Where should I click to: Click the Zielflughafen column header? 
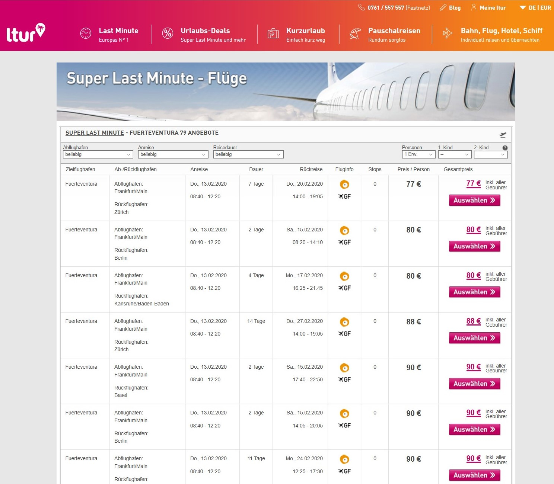(x=80, y=169)
